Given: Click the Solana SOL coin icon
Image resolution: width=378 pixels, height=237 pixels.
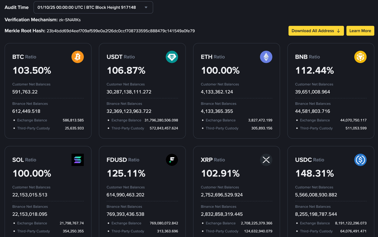Looking at the screenshot, I should (x=77, y=160).
